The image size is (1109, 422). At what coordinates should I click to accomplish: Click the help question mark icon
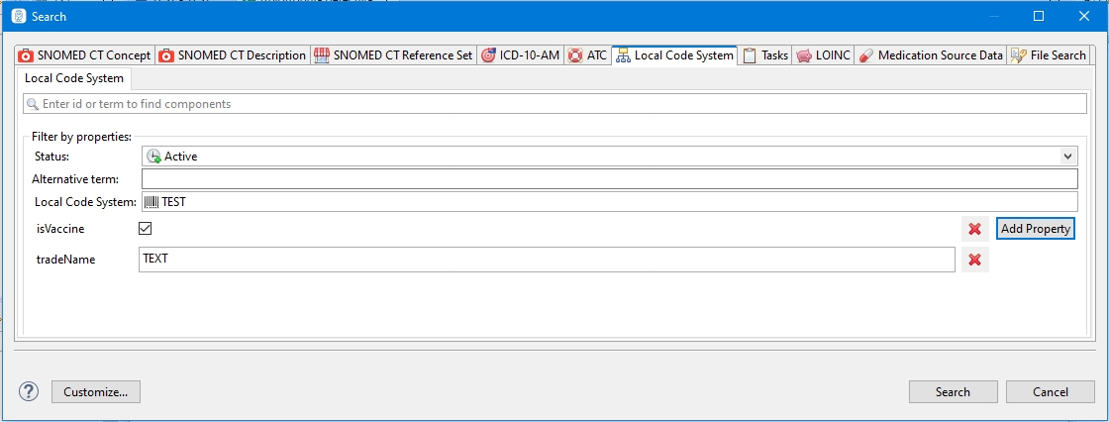[29, 391]
